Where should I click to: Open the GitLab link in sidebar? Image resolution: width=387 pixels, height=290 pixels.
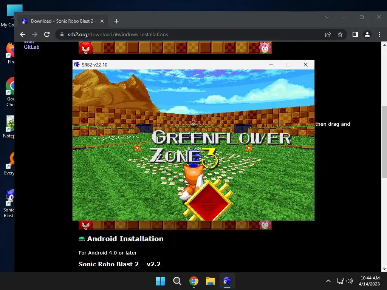[32, 47]
